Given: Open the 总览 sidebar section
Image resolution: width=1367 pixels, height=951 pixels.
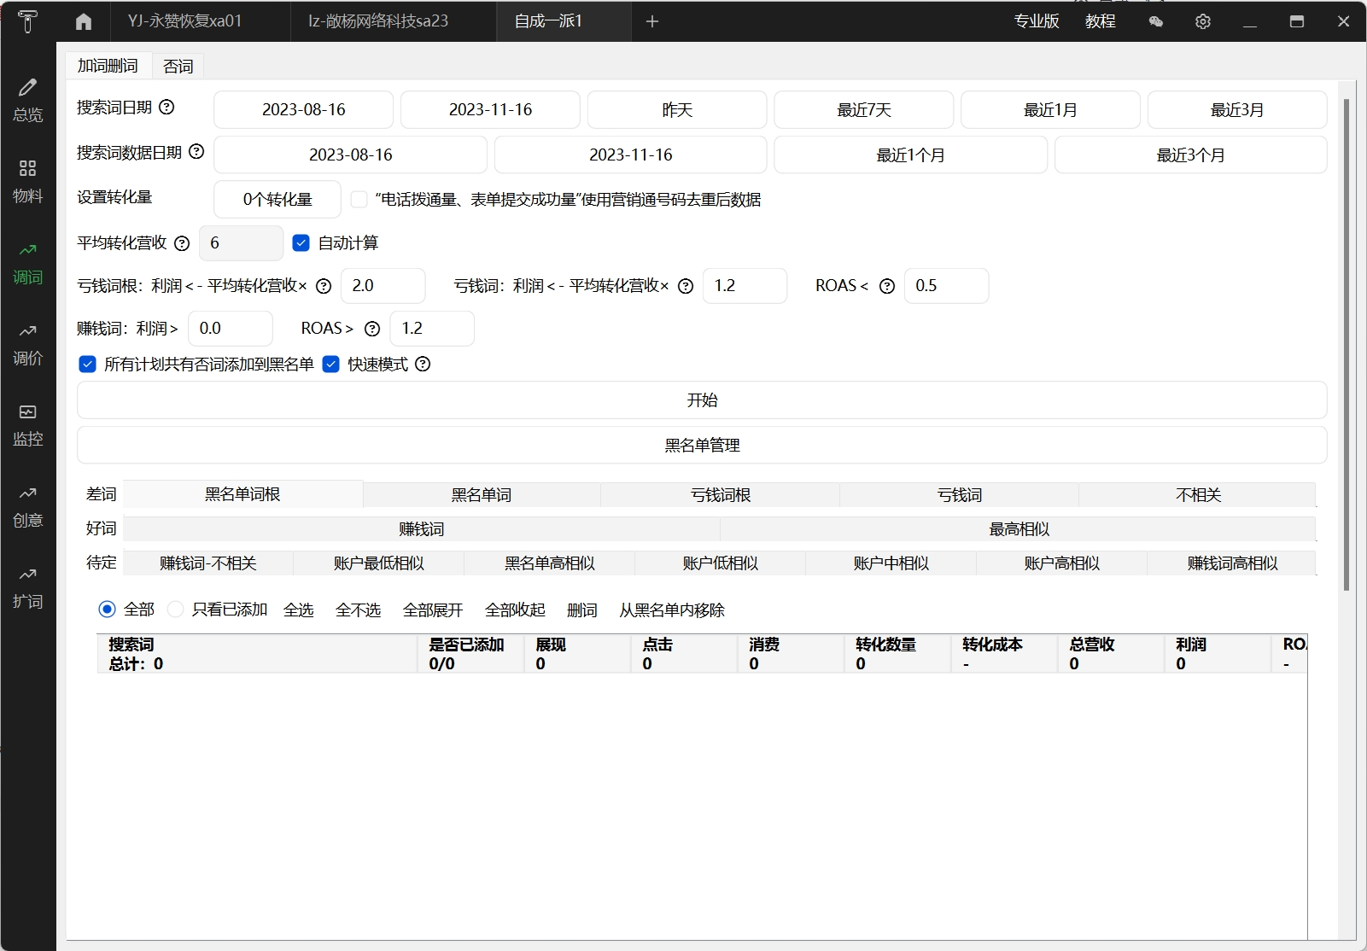Looking at the screenshot, I should [27, 101].
